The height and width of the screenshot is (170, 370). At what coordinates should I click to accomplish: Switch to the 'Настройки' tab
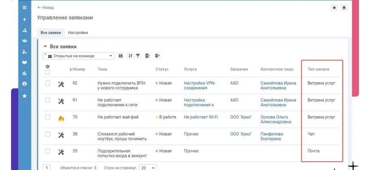(78, 32)
